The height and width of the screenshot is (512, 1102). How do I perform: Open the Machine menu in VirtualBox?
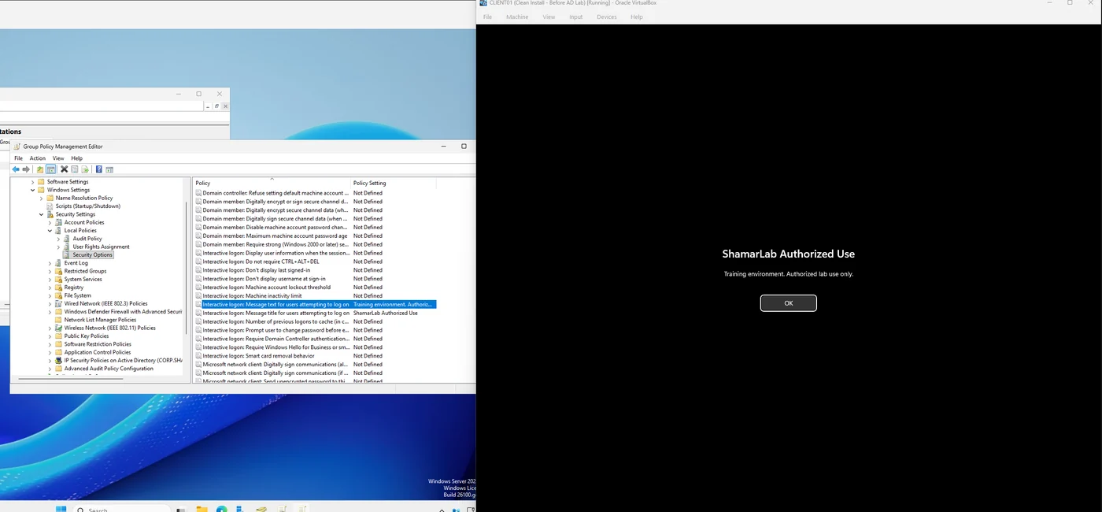[x=517, y=17]
